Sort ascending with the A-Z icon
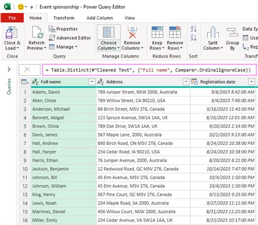258x225 pixels. (193, 29)
